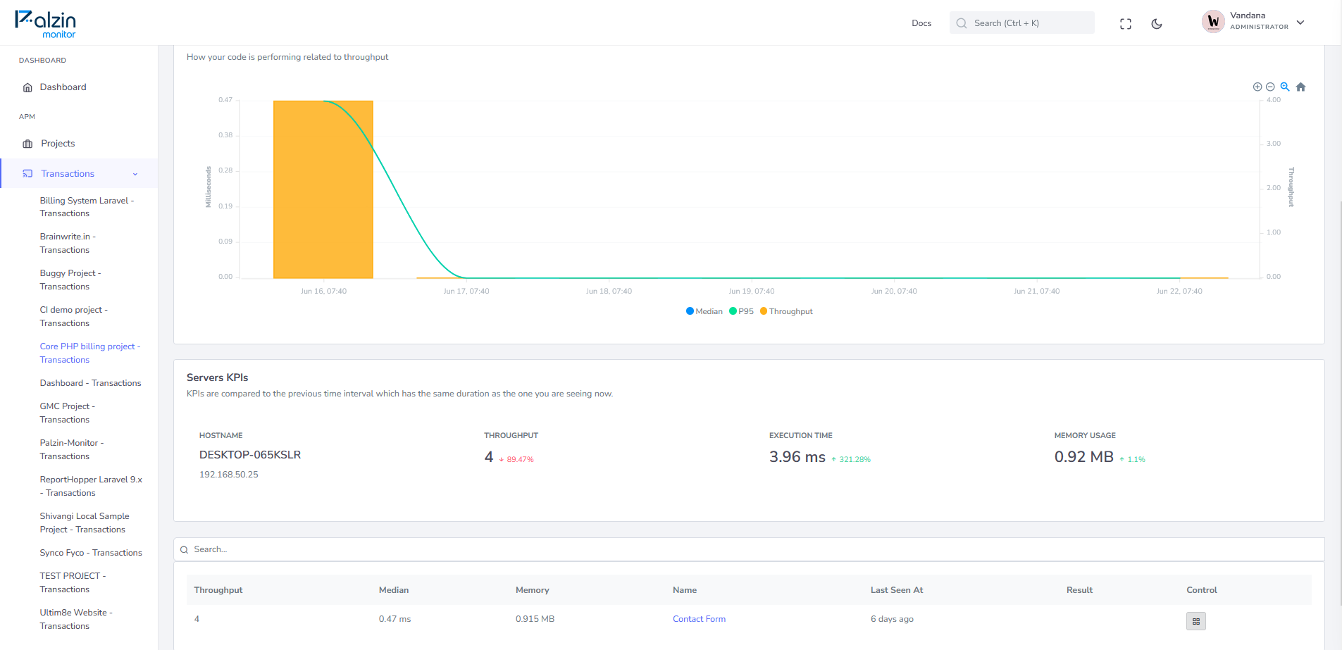This screenshot has height=650, width=1342.
Task: Click the chart zoom in icon
Action: (x=1257, y=87)
